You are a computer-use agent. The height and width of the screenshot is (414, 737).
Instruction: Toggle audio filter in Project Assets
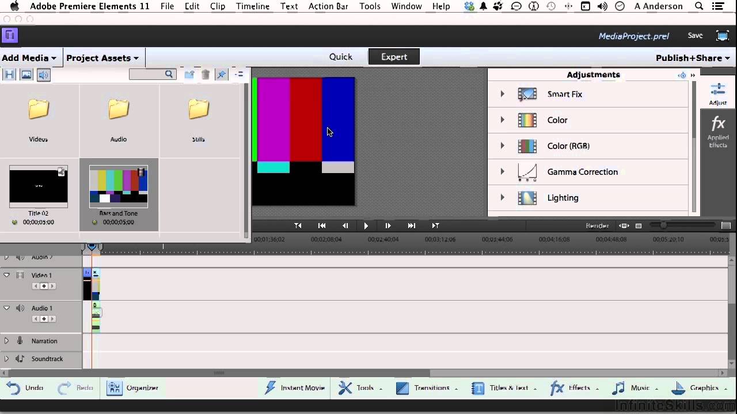point(44,75)
